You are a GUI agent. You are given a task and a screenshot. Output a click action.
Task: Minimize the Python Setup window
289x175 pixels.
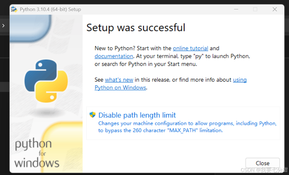tap(236, 9)
